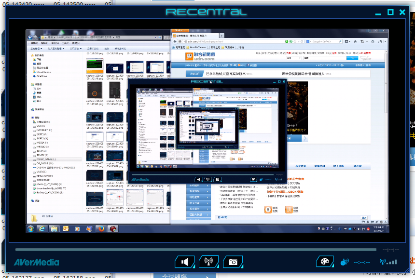Click the time counter next to progress bar
The width and height of the screenshot is (415, 278).
[391, 250]
